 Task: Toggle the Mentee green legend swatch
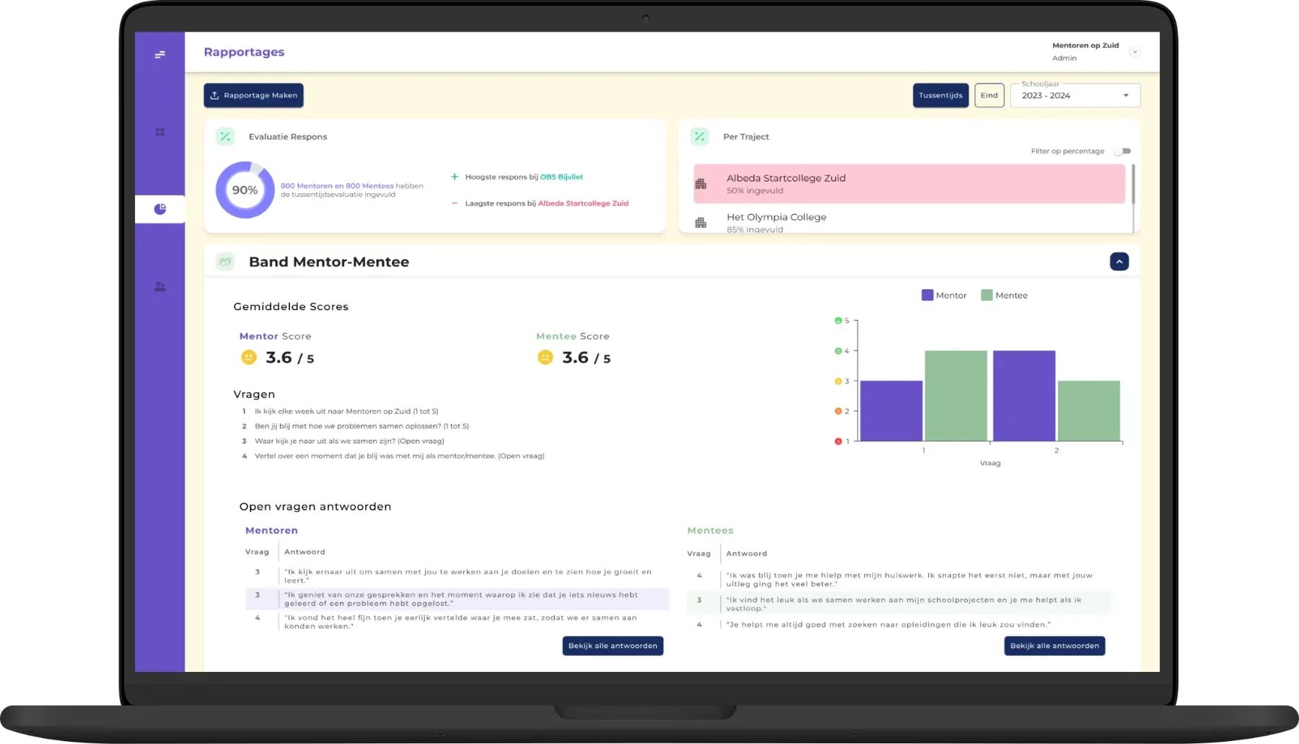point(987,295)
